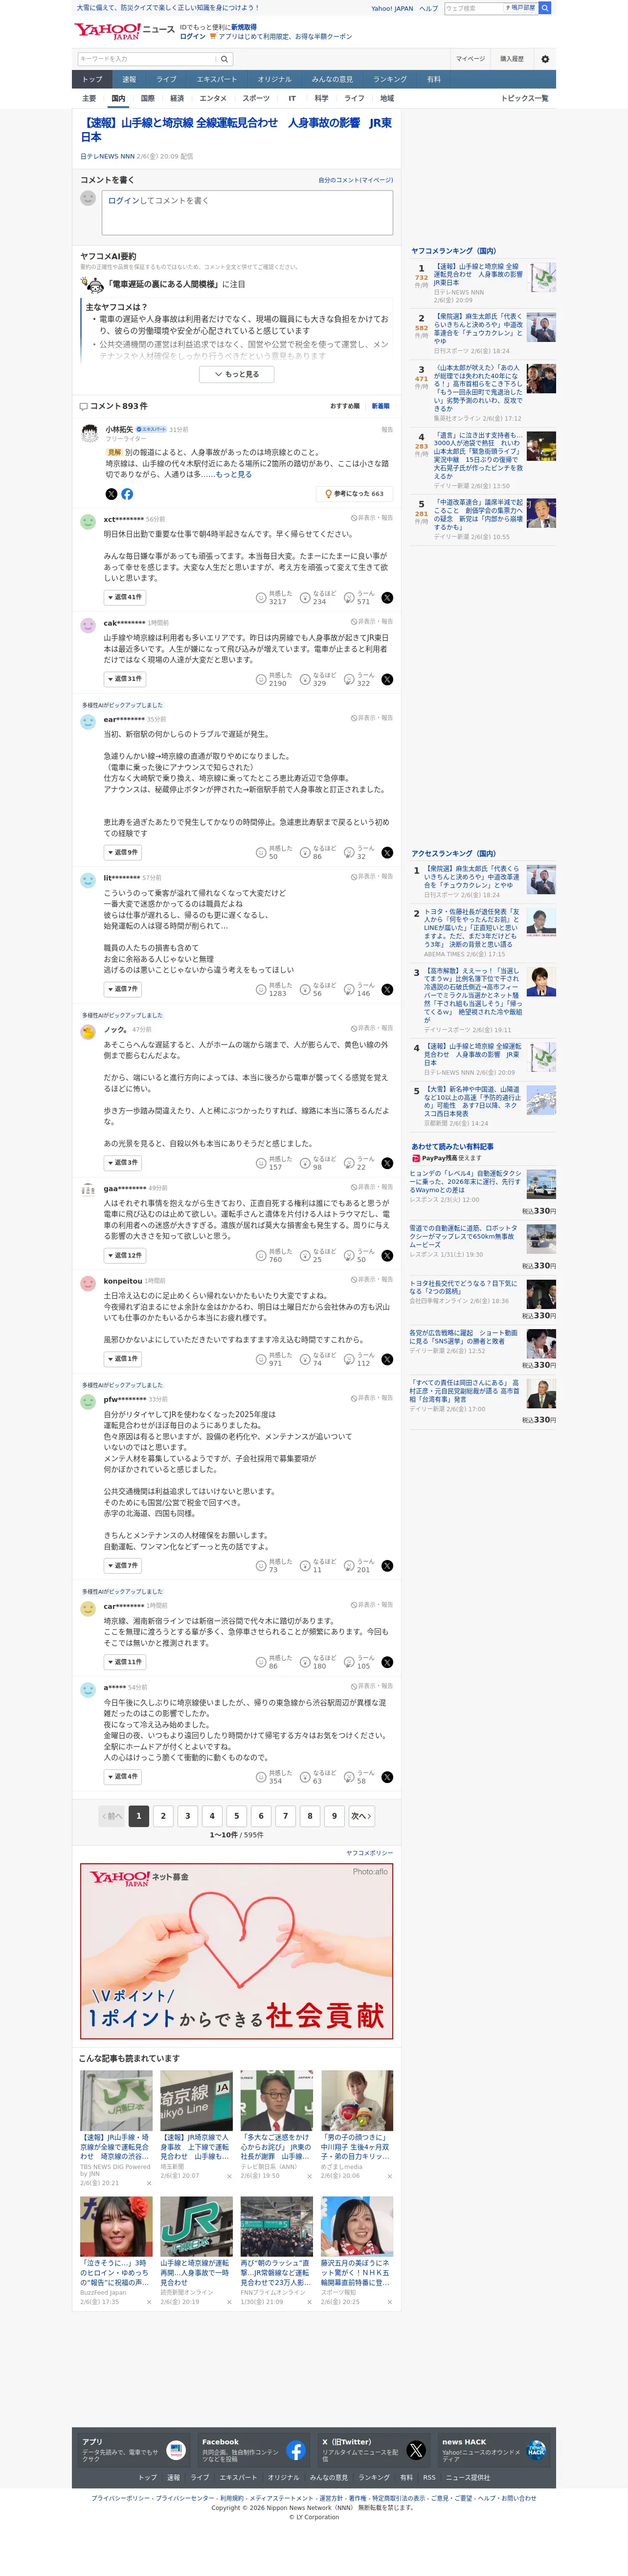Expand AI summary with もっと見る

pos(236,374)
